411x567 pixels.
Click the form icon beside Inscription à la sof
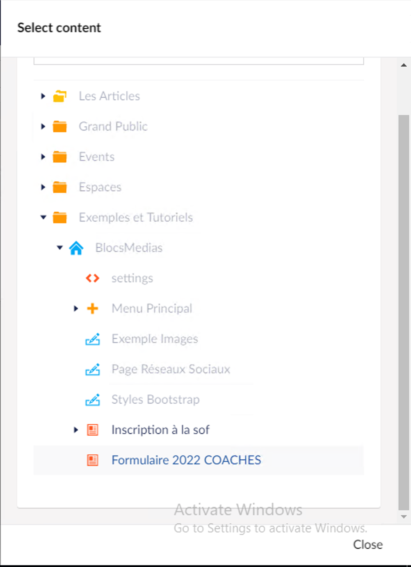click(x=93, y=430)
